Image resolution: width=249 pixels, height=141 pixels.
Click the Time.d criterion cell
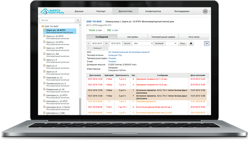[x=109, y=113]
